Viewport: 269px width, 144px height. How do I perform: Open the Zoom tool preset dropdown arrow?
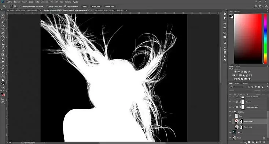pyautogui.click(x=7, y=7)
